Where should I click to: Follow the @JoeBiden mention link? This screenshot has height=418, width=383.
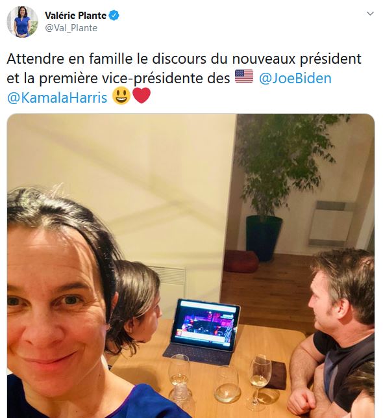[295, 79]
